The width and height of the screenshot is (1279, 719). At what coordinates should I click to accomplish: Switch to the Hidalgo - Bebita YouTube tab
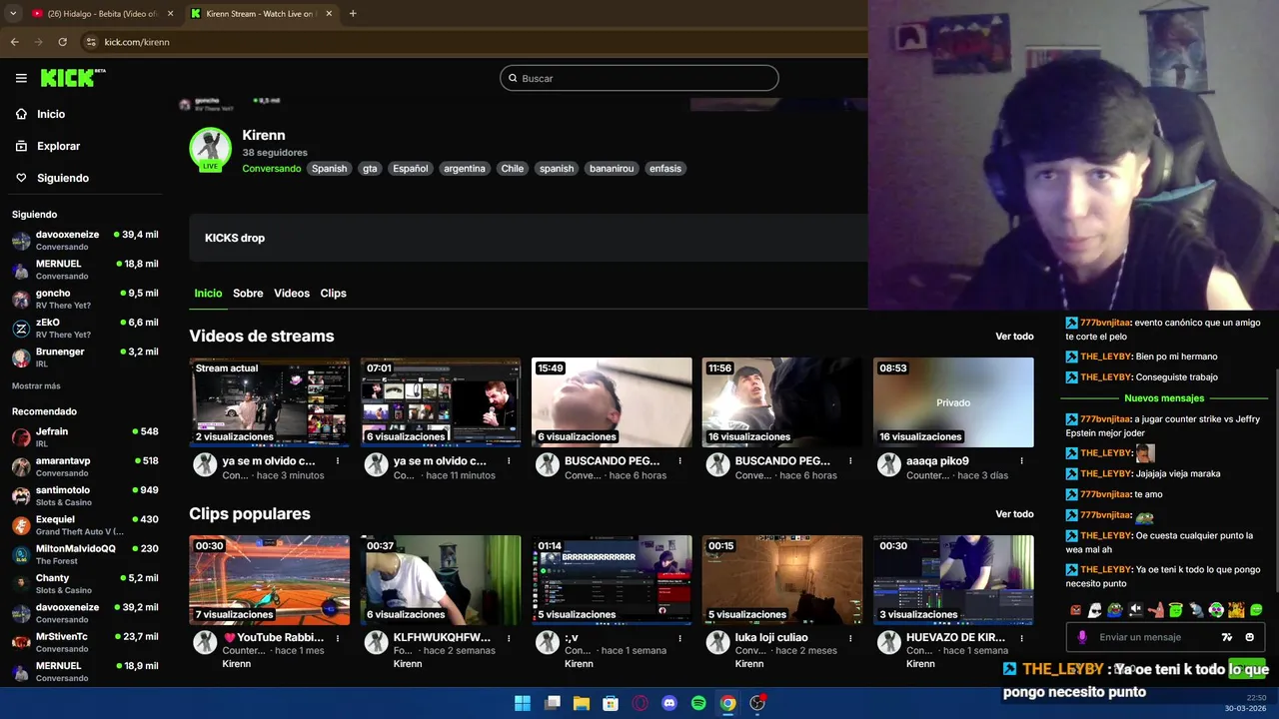point(100,14)
